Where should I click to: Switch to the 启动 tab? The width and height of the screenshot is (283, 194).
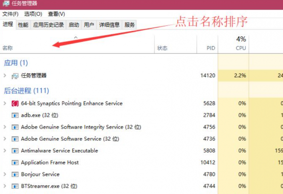74,24
